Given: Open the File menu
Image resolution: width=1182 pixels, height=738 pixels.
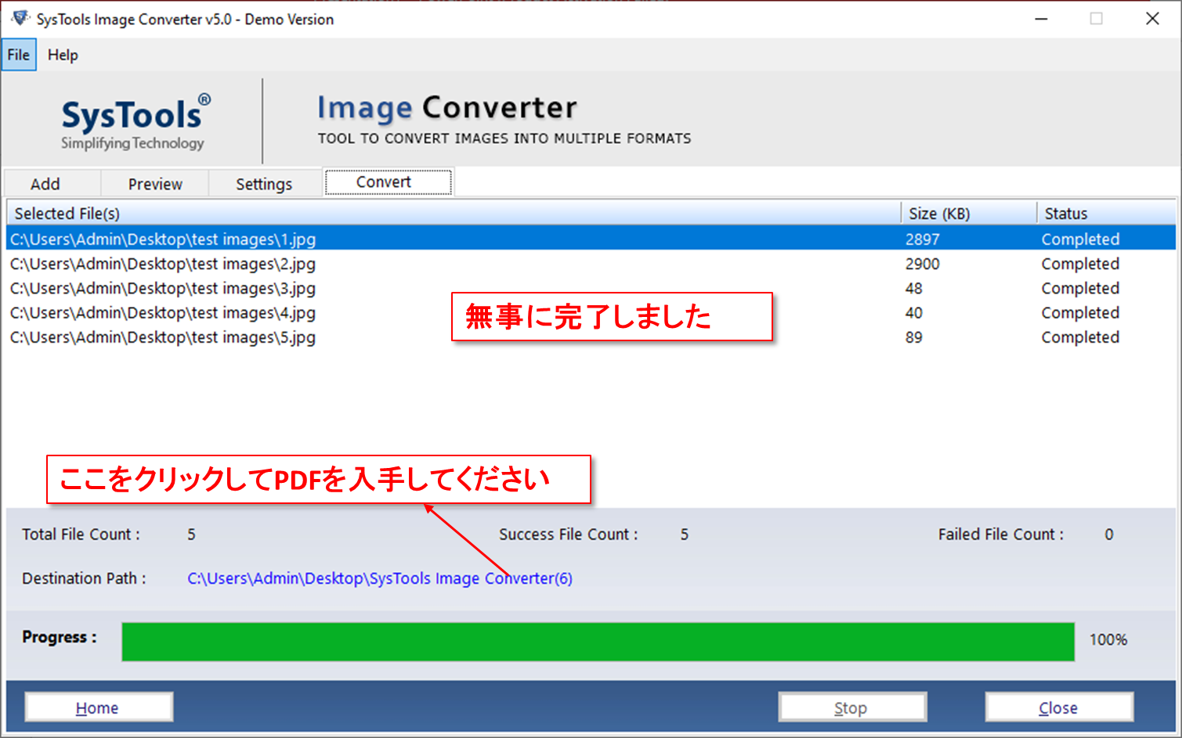Looking at the screenshot, I should point(17,54).
